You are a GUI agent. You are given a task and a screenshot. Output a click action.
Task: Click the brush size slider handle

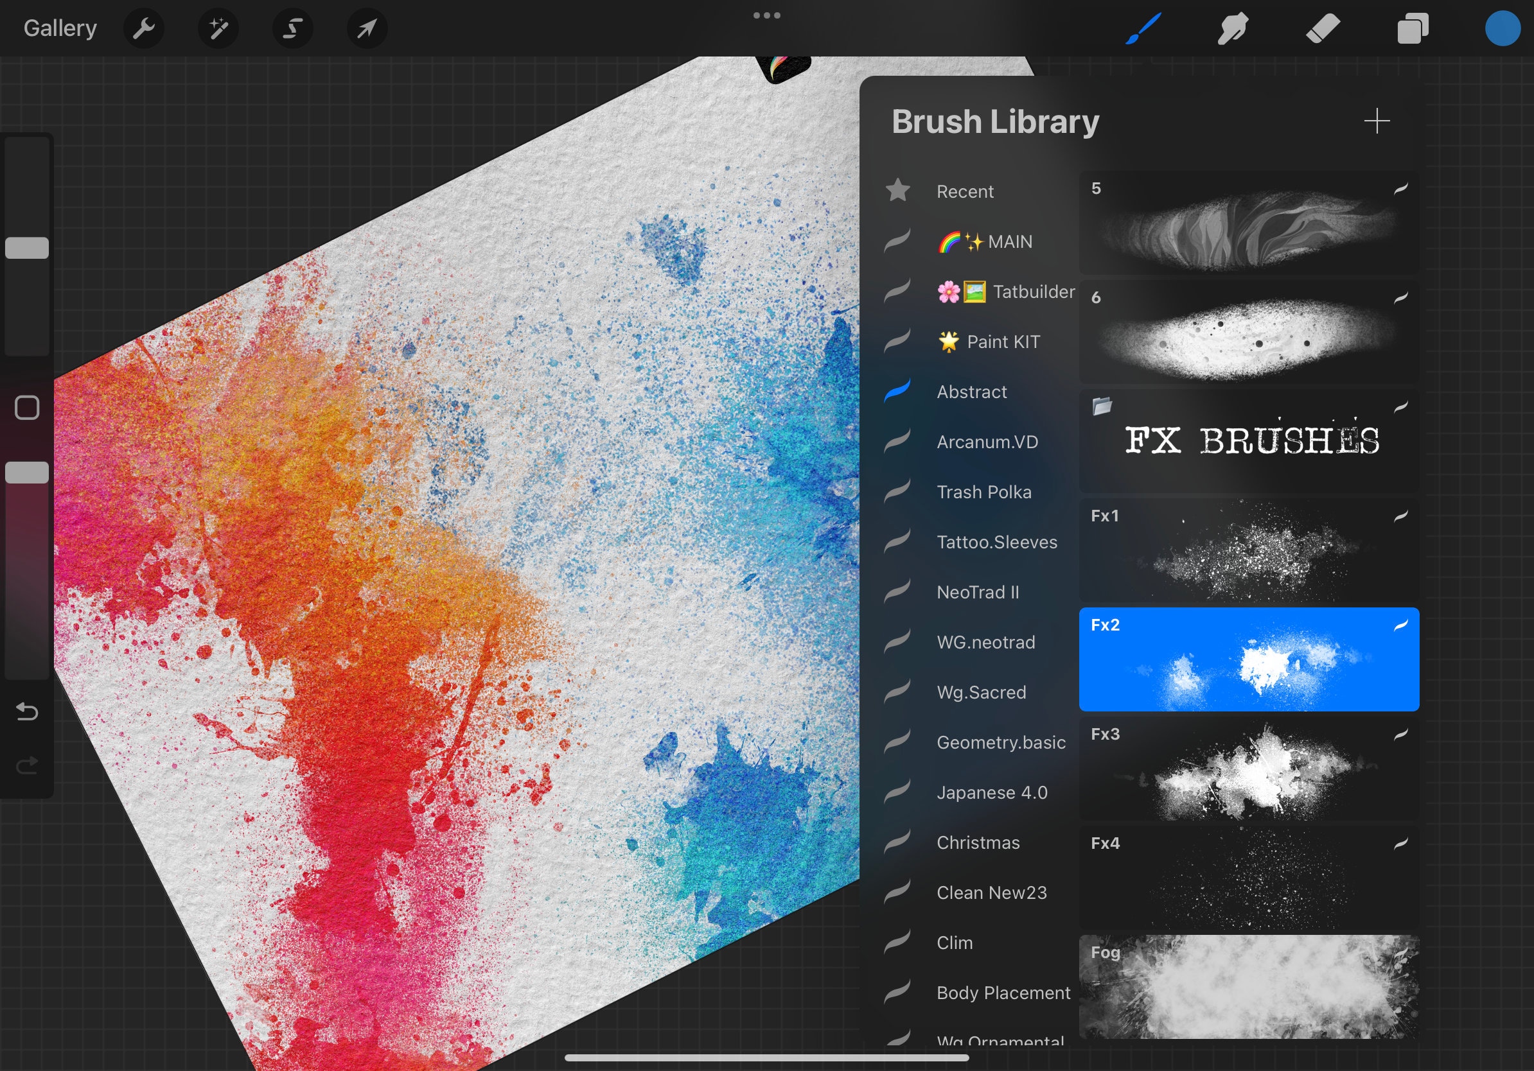pyautogui.click(x=27, y=248)
